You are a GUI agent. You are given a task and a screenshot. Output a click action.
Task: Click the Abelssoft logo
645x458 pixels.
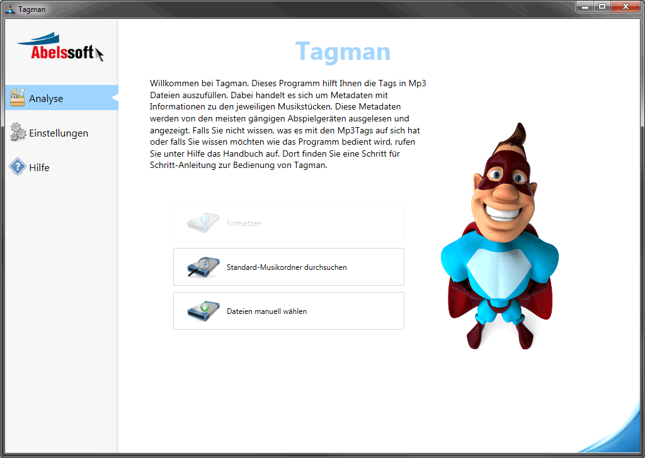[x=60, y=48]
